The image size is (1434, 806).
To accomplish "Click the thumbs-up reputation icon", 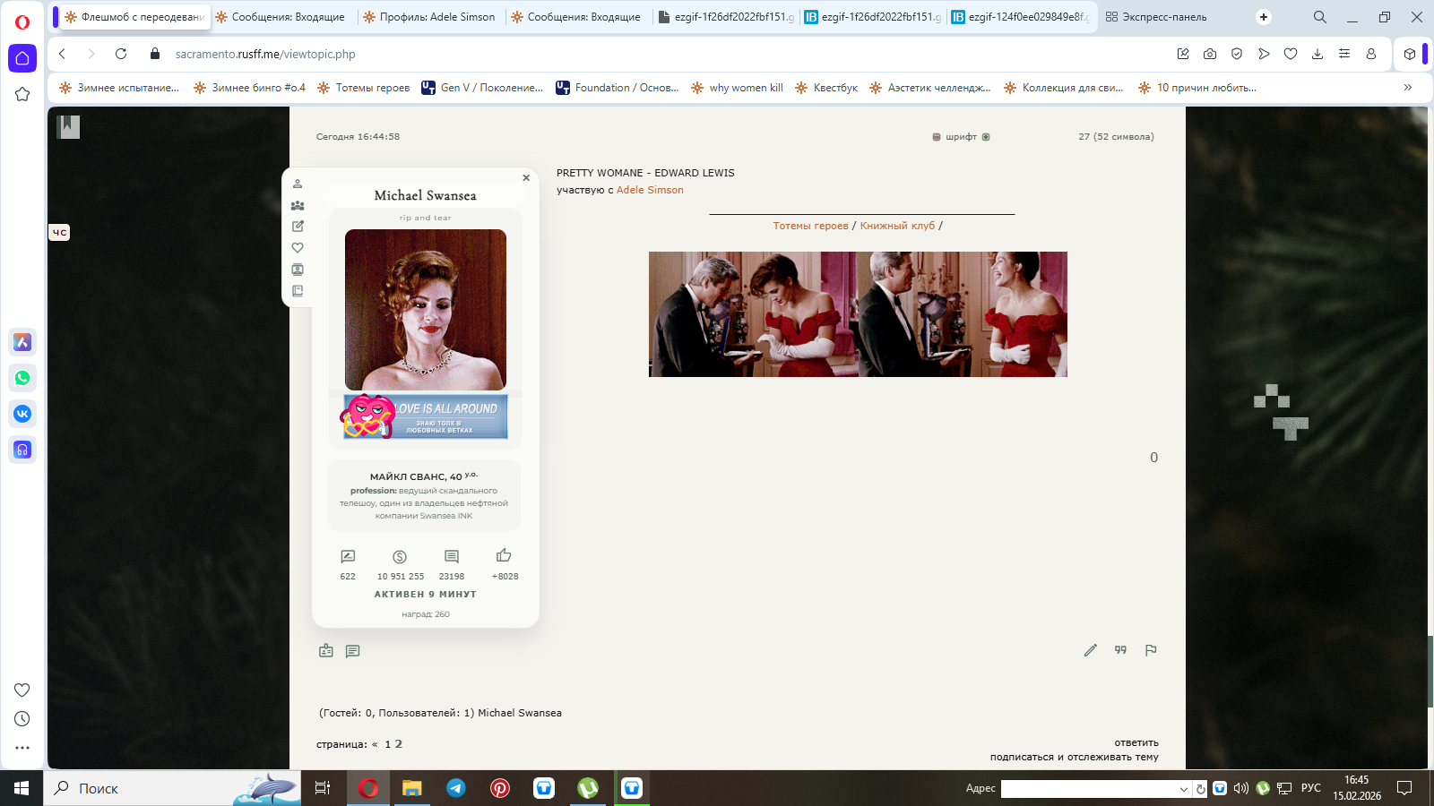I will 504,556.
